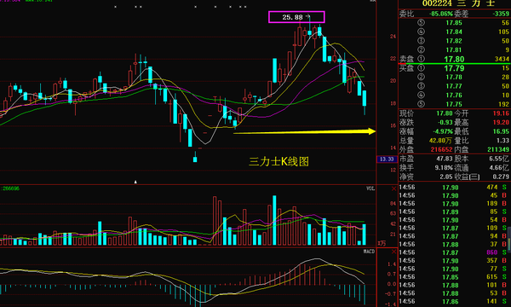
Task: Click the VOL indicator label
Action: pyautogui.click(x=370, y=188)
